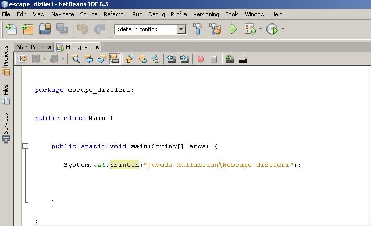Viewport: 371px width, 226px height.
Task: Collapse the main method code fold
Action: tap(25, 146)
